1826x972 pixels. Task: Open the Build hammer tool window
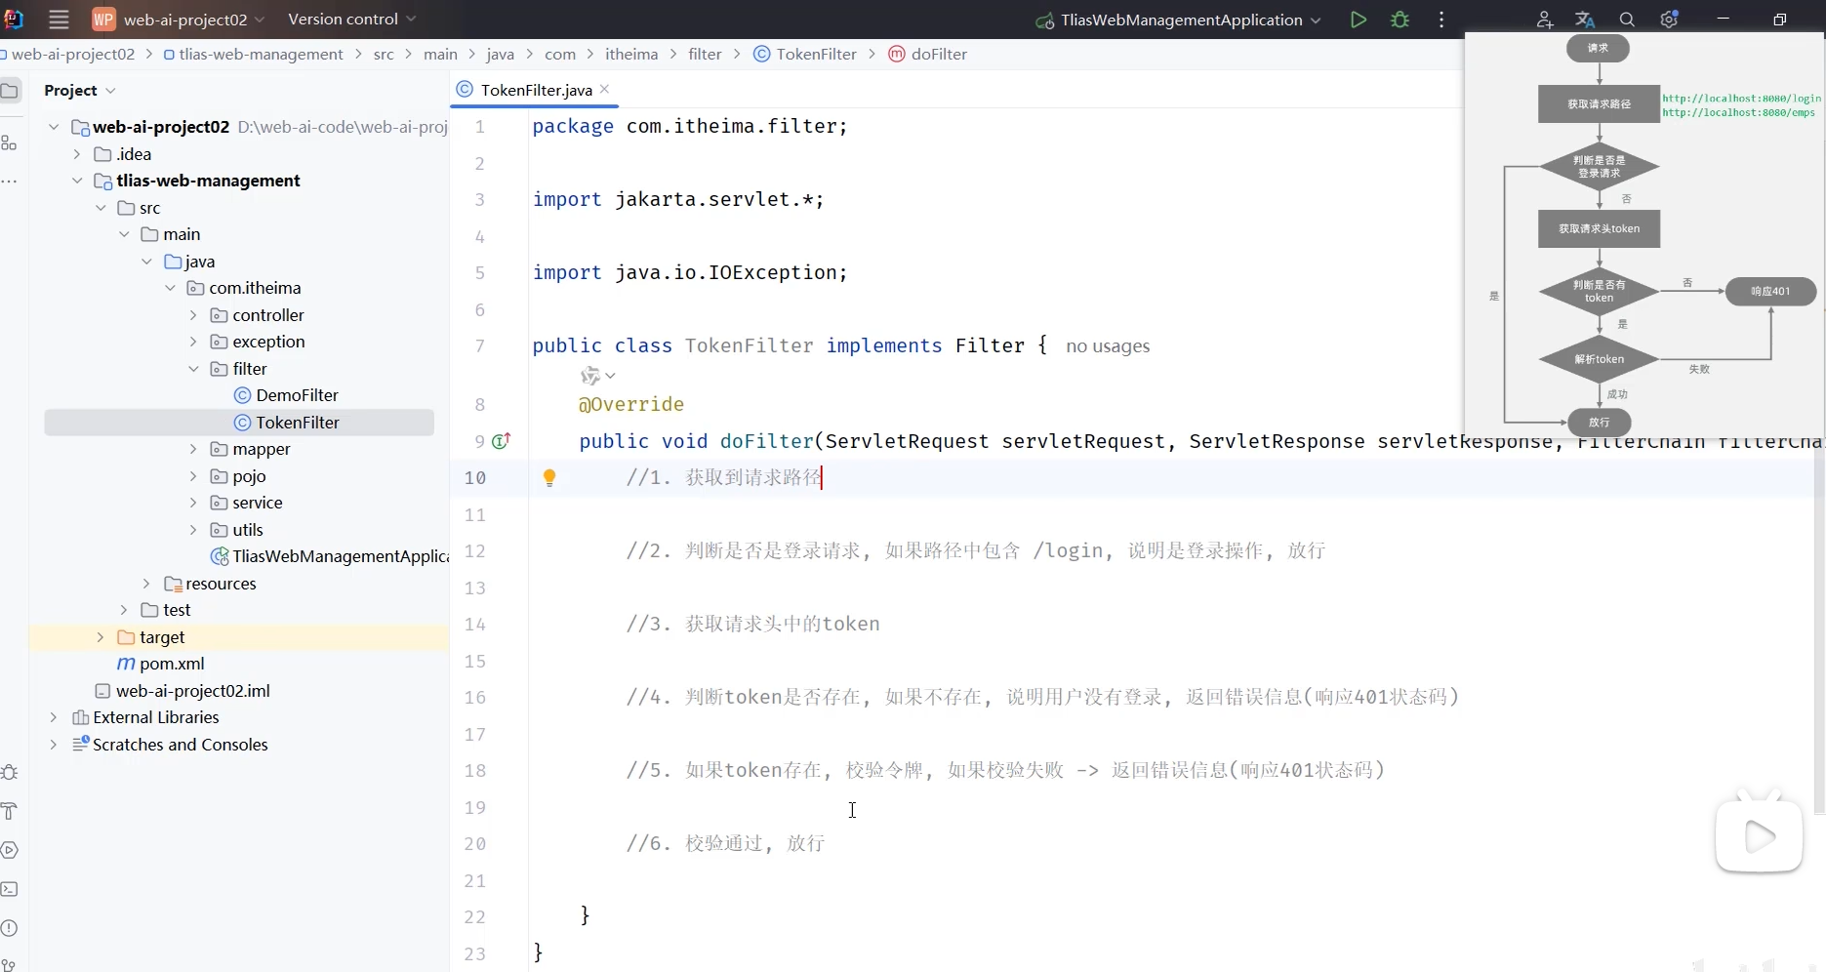[10, 811]
